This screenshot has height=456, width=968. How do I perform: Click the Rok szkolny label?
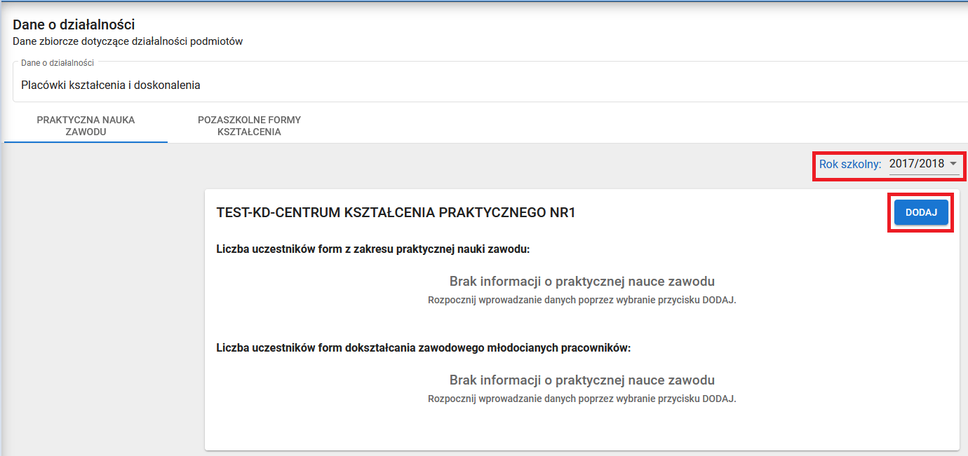(x=849, y=164)
